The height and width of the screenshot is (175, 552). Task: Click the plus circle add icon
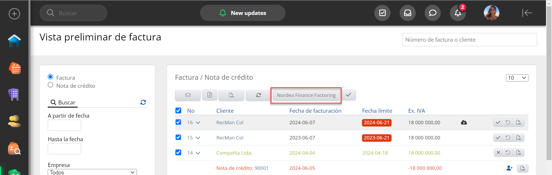[x=14, y=13]
